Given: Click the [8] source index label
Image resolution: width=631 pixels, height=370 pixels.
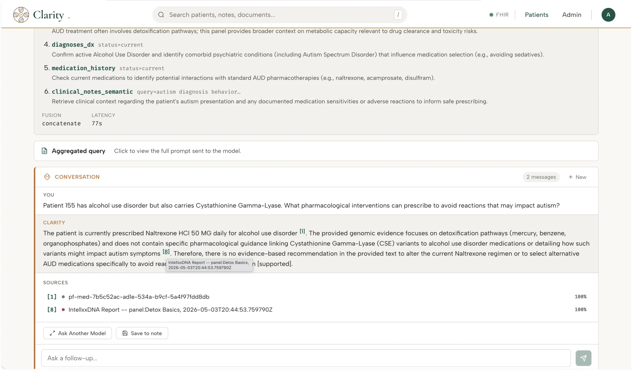Looking at the screenshot, I should (x=52, y=310).
